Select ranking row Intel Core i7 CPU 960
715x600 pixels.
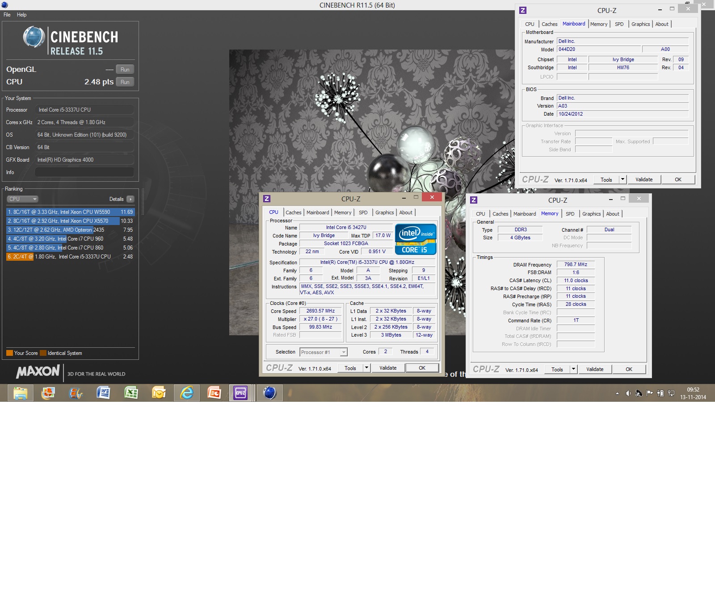[70, 239]
